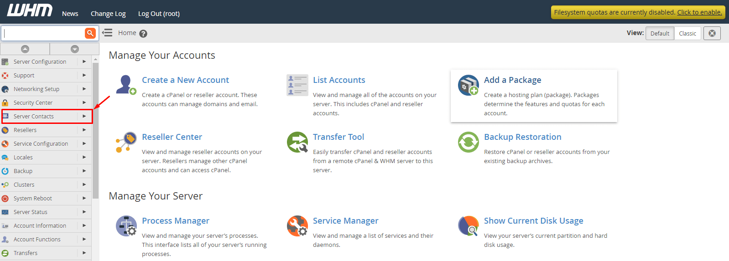Open Change Log in top bar
Screen dimensions: 729x261
pos(108,14)
